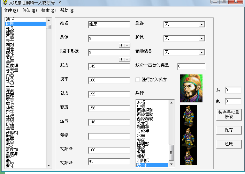Click the 武力 input field

109,66
